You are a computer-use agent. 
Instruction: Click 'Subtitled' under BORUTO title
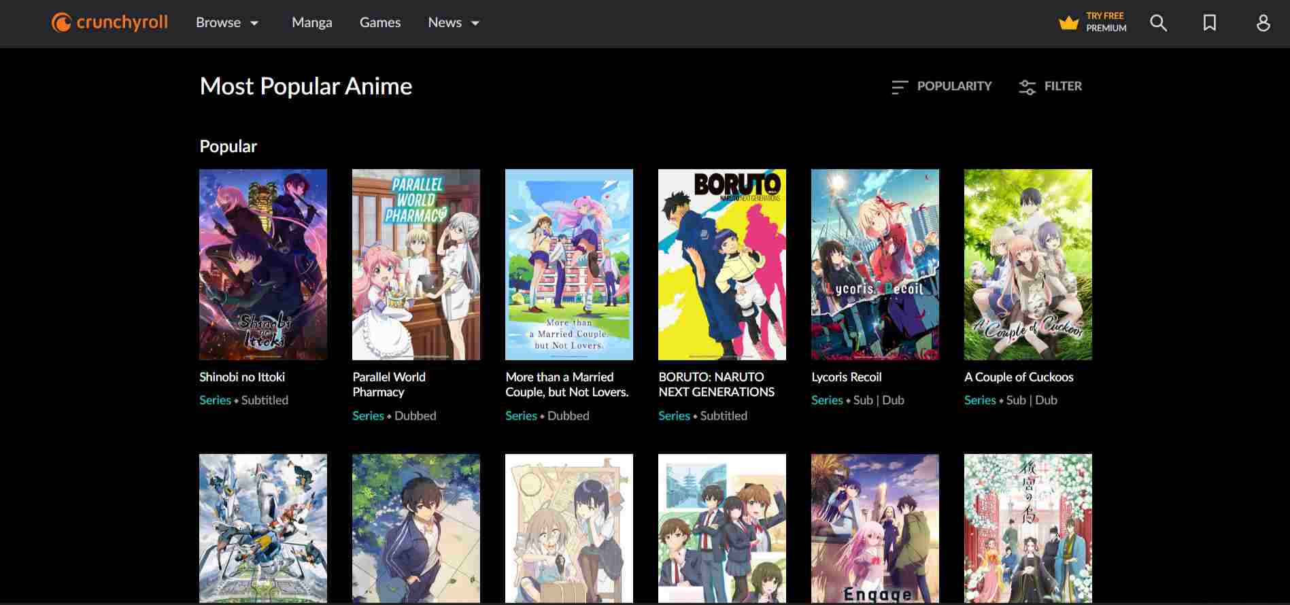coord(724,416)
